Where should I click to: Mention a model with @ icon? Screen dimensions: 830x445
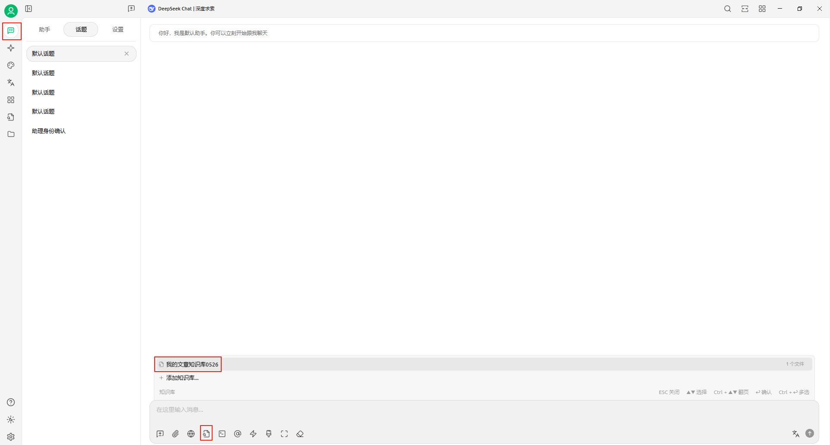tap(238, 434)
